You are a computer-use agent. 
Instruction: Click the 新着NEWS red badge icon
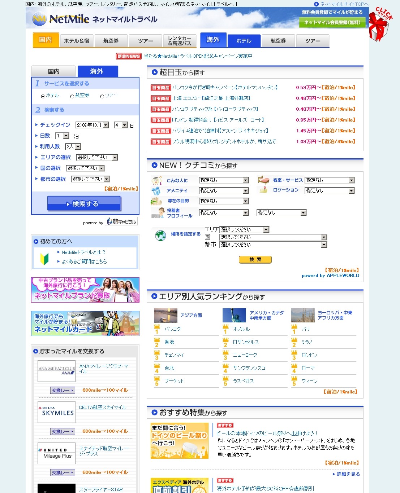(x=129, y=56)
